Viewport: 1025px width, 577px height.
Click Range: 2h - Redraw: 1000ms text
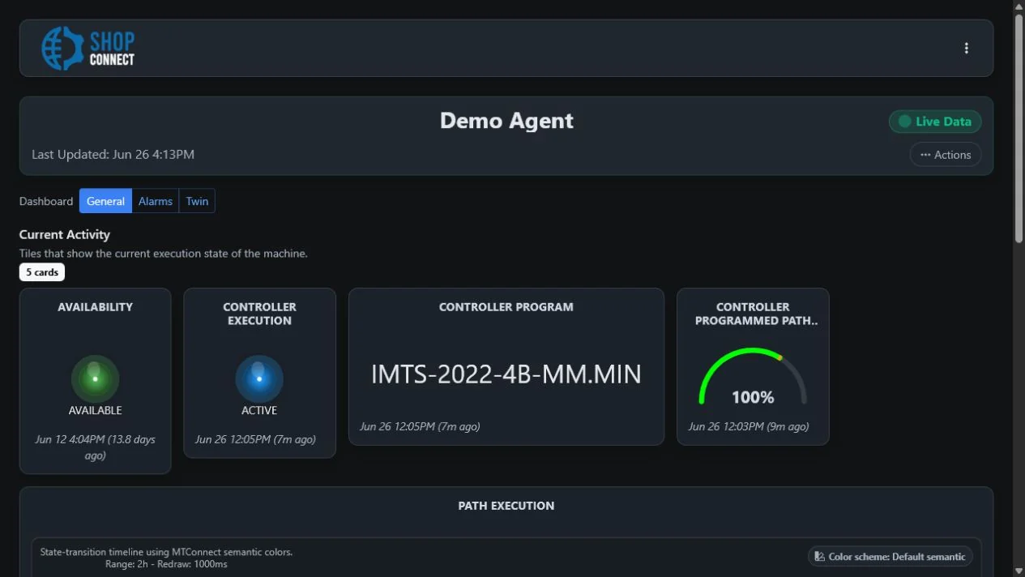click(166, 564)
